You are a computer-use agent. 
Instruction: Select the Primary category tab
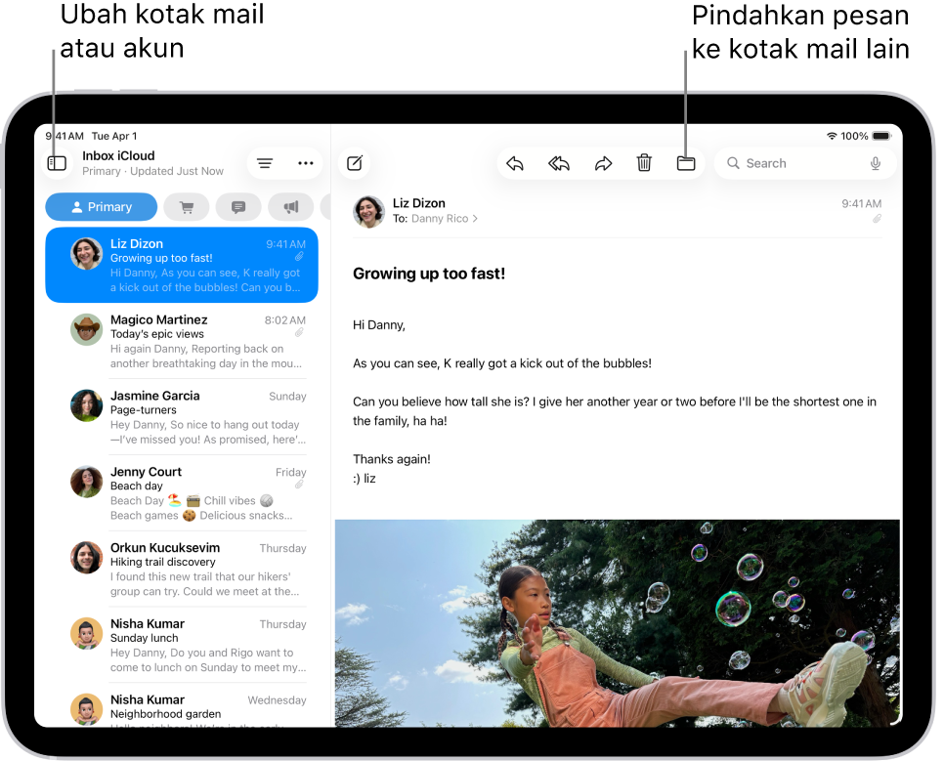(x=101, y=206)
